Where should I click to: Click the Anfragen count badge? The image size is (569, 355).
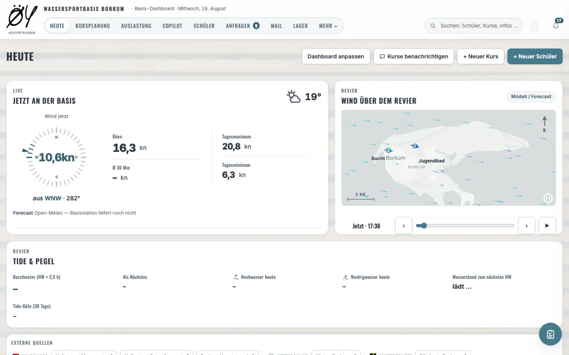pos(256,26)
